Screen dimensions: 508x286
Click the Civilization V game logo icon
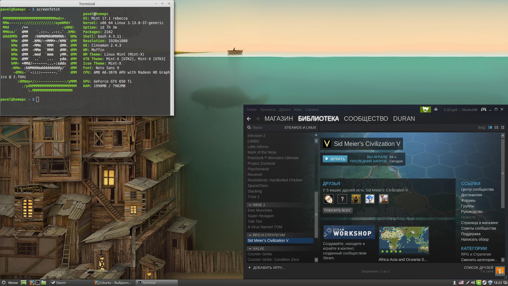327,144
